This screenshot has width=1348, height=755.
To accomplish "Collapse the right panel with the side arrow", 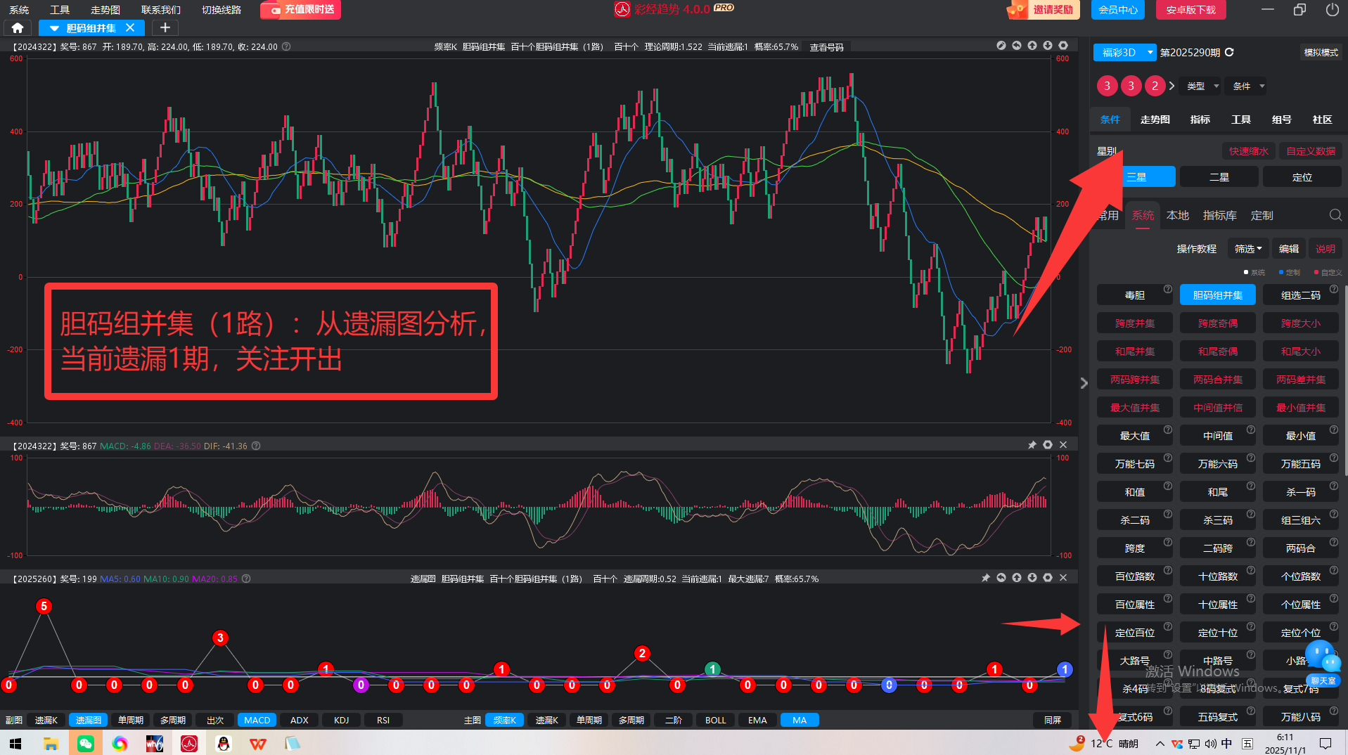I will [1084, 382].
